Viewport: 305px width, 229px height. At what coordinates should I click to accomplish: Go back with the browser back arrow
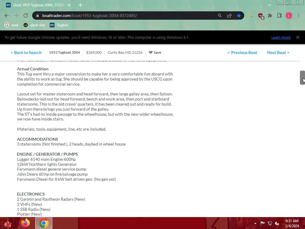pos(7,16)
